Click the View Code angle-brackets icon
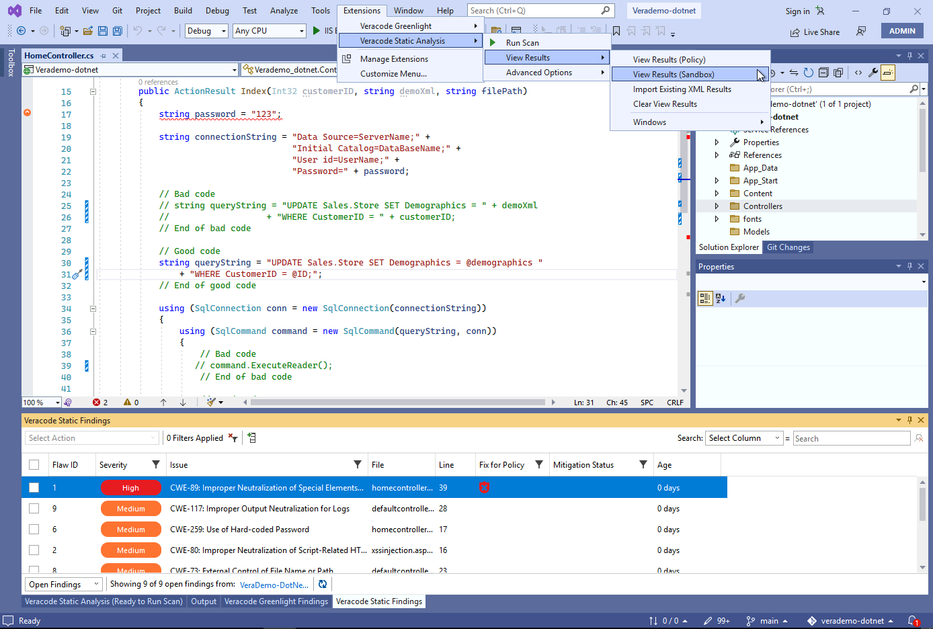The height and width of the screenshot is (629, 933). 858,73
